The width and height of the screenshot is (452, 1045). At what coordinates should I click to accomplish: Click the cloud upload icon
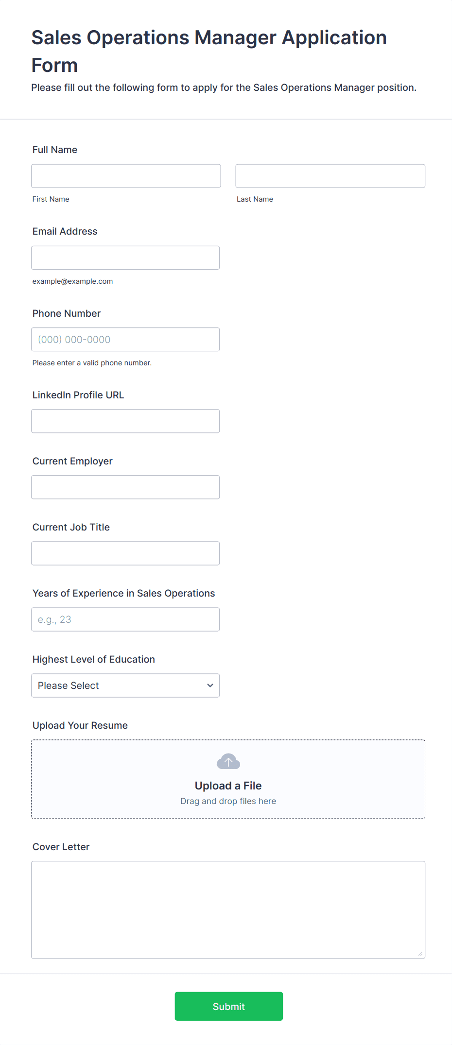[228, 761]
